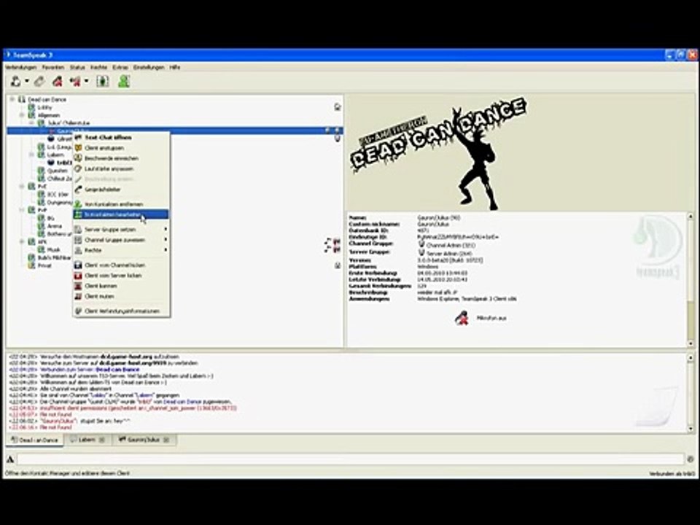Click the blue Dead can Dance link in chat log
Screen dimensions: 700x525
pyautogui.click(x=118, y=370)
